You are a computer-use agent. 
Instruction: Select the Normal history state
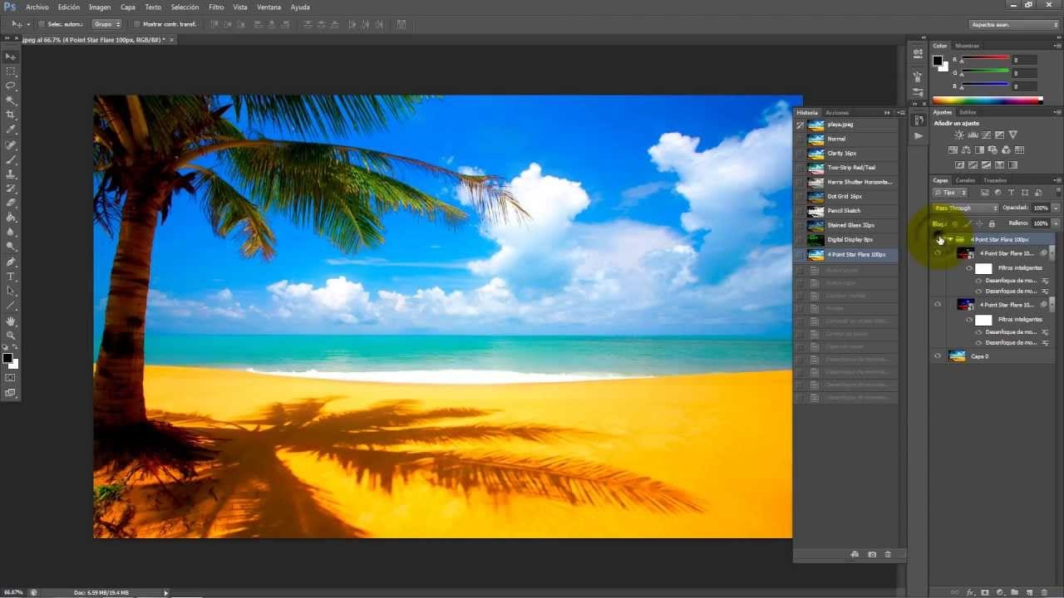click(x=846, y=139)
